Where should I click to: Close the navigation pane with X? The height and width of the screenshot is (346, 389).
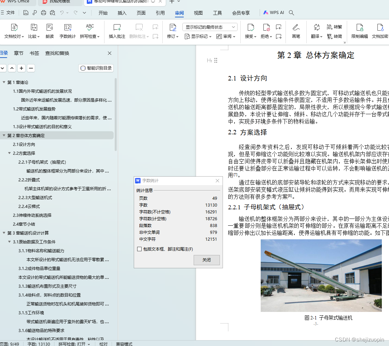[109, 53]
